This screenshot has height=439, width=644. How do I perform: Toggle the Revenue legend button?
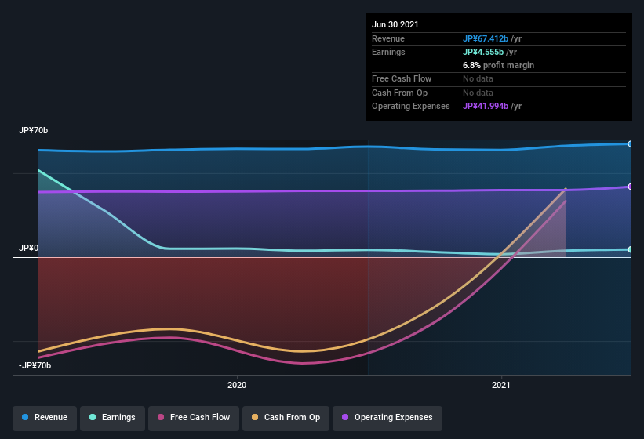click(45, 418)
